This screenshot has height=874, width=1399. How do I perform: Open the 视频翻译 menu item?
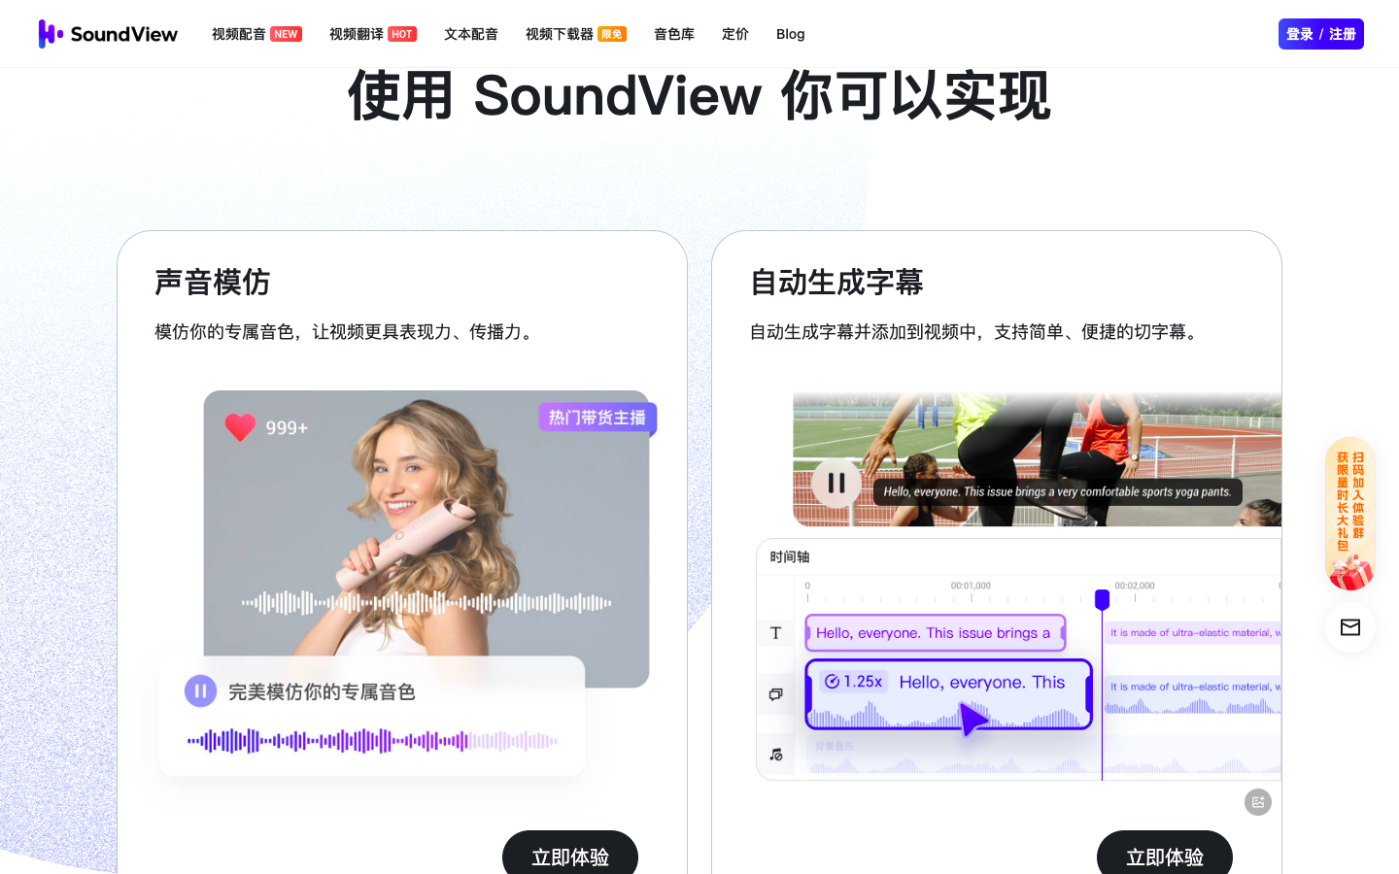357,34
